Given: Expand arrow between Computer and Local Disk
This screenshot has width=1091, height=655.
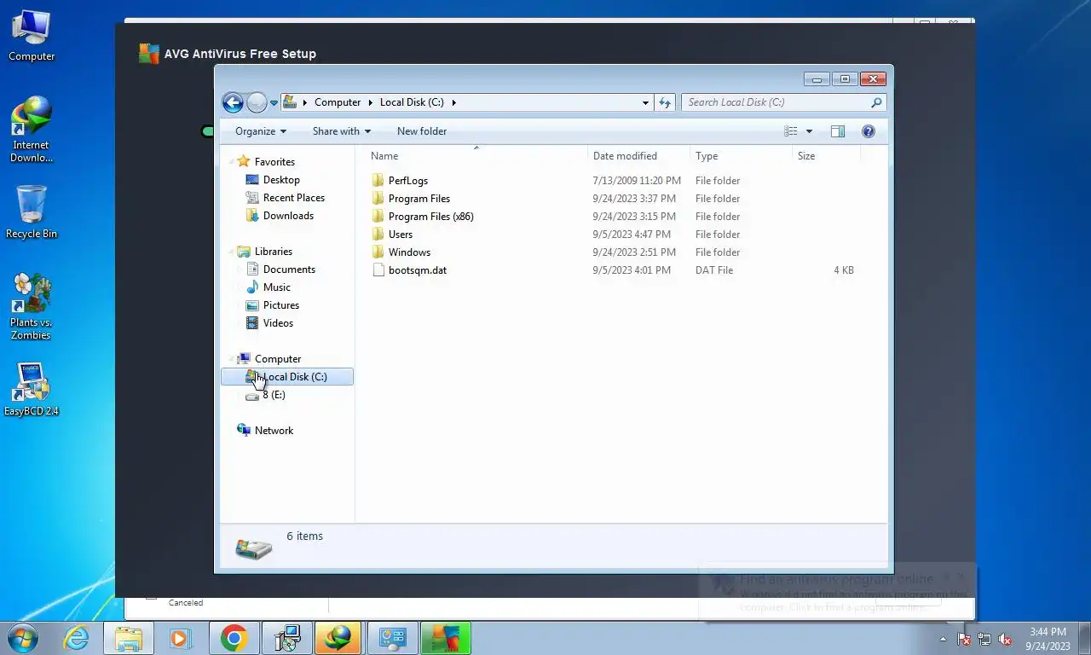Looking at the screenshot, I should click(x=371, y=102).
